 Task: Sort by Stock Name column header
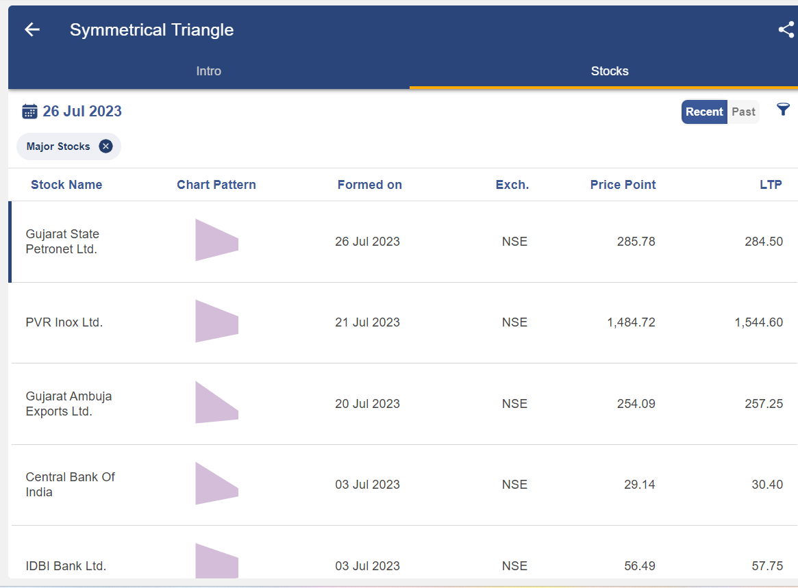(x=66, y=185)
